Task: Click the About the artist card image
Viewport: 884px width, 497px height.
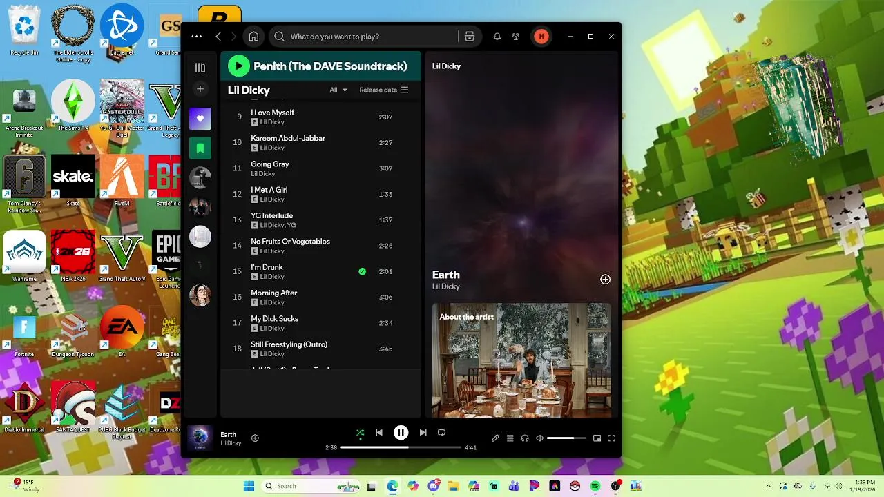Action: [521, 360]
